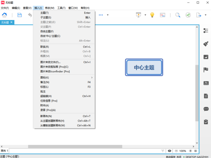Close the 无标题 document tab
This screenshot has width=211, height=158.
click(x=12, y=22)
